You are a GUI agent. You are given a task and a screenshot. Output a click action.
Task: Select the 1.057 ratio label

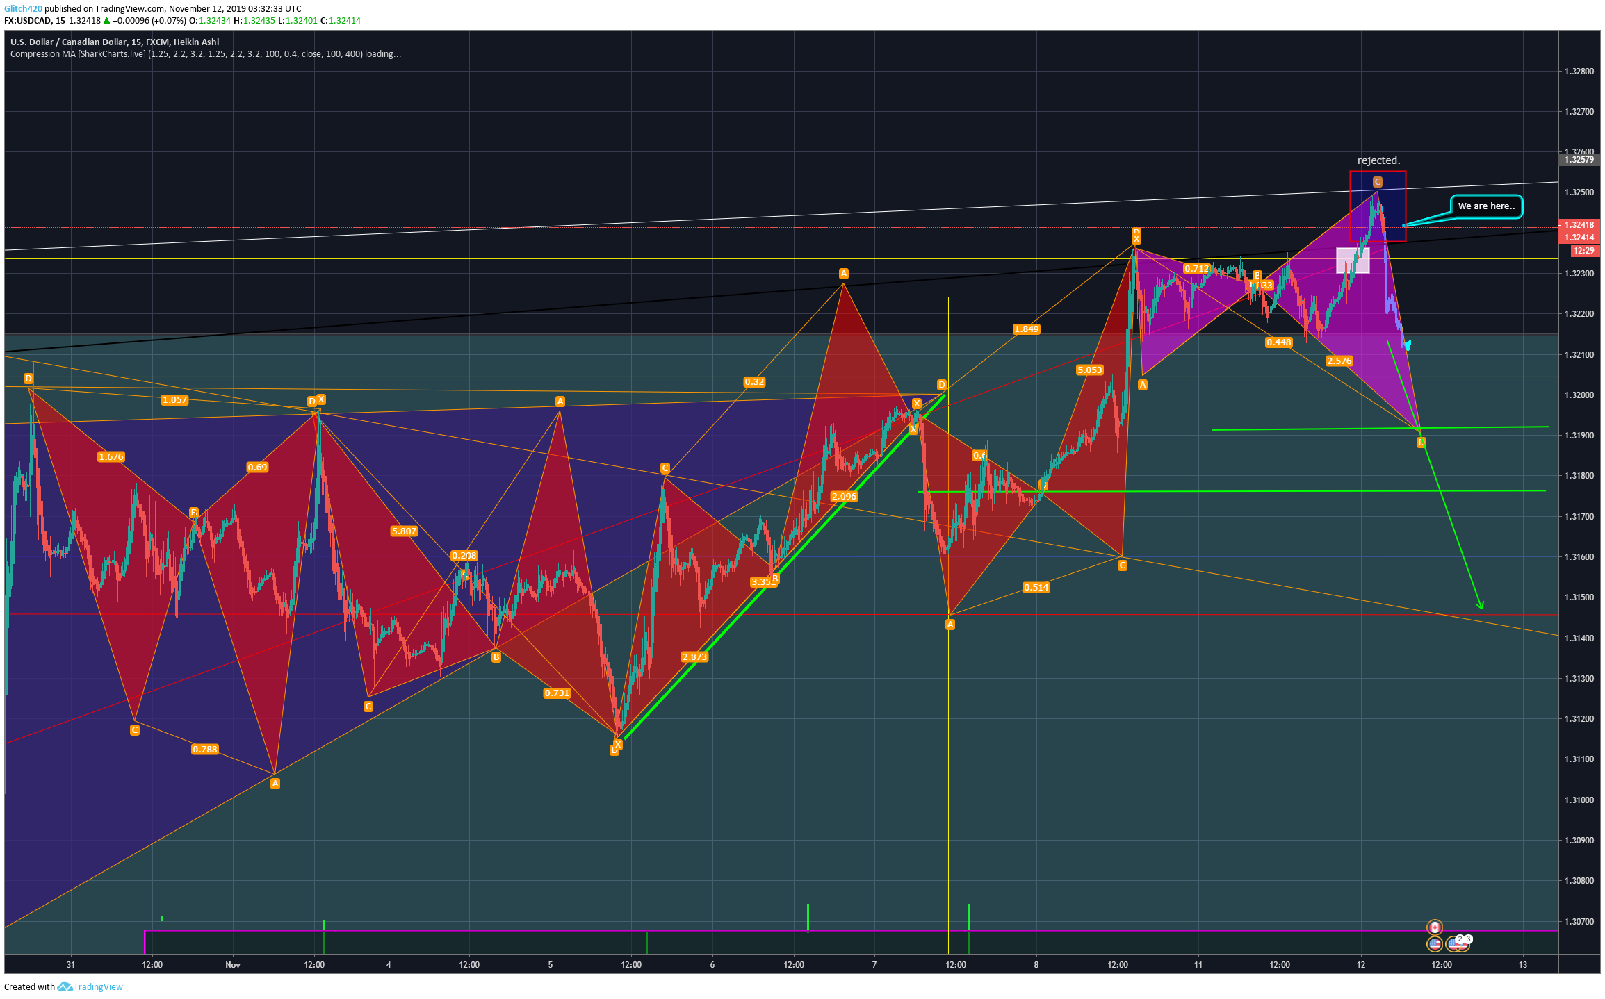tap(174, 400)
